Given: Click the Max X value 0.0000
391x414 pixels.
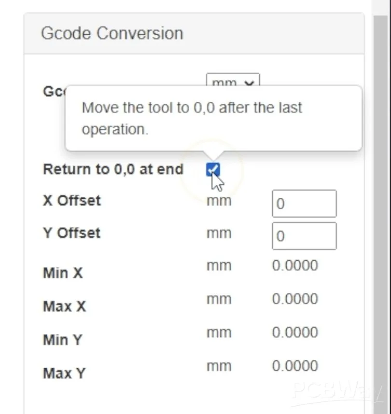Looking at the screenshot, I should (x=295, y=299).
